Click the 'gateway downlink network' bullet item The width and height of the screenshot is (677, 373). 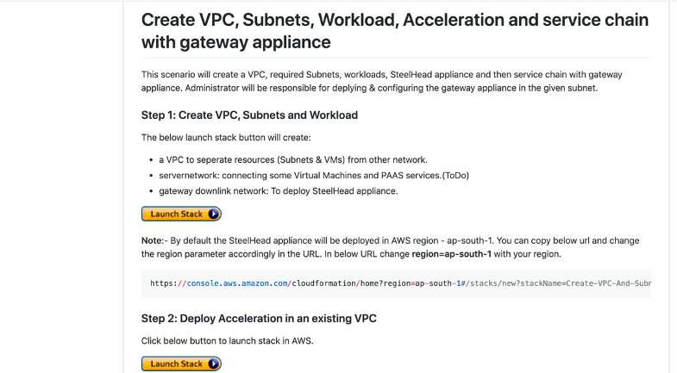(279, 191)
